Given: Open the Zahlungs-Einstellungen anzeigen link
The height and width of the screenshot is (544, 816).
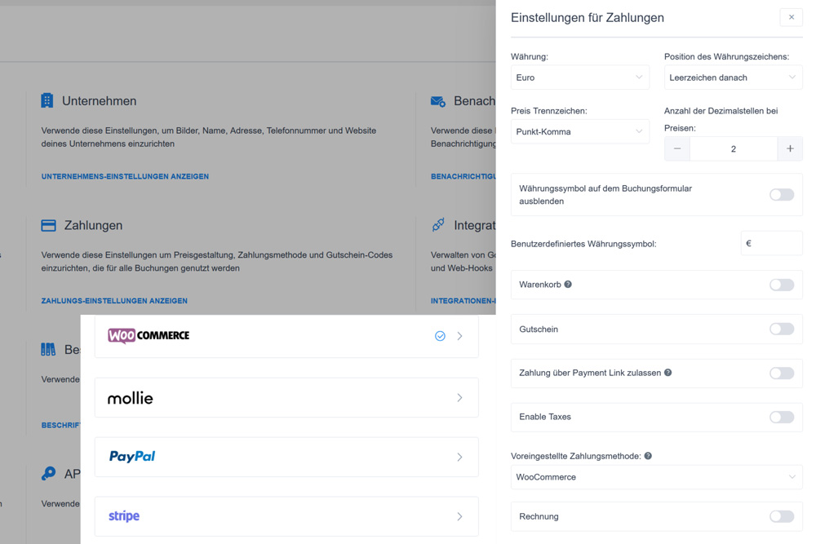Looking at the screenshot, I should (114, 301).
